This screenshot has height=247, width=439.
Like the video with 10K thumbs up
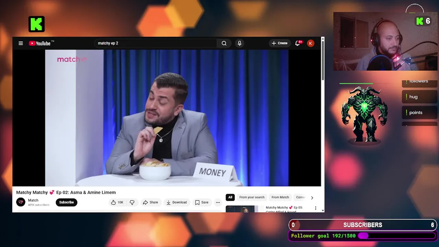117,202
